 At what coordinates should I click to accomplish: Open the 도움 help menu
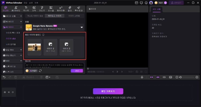click(36, 3)
